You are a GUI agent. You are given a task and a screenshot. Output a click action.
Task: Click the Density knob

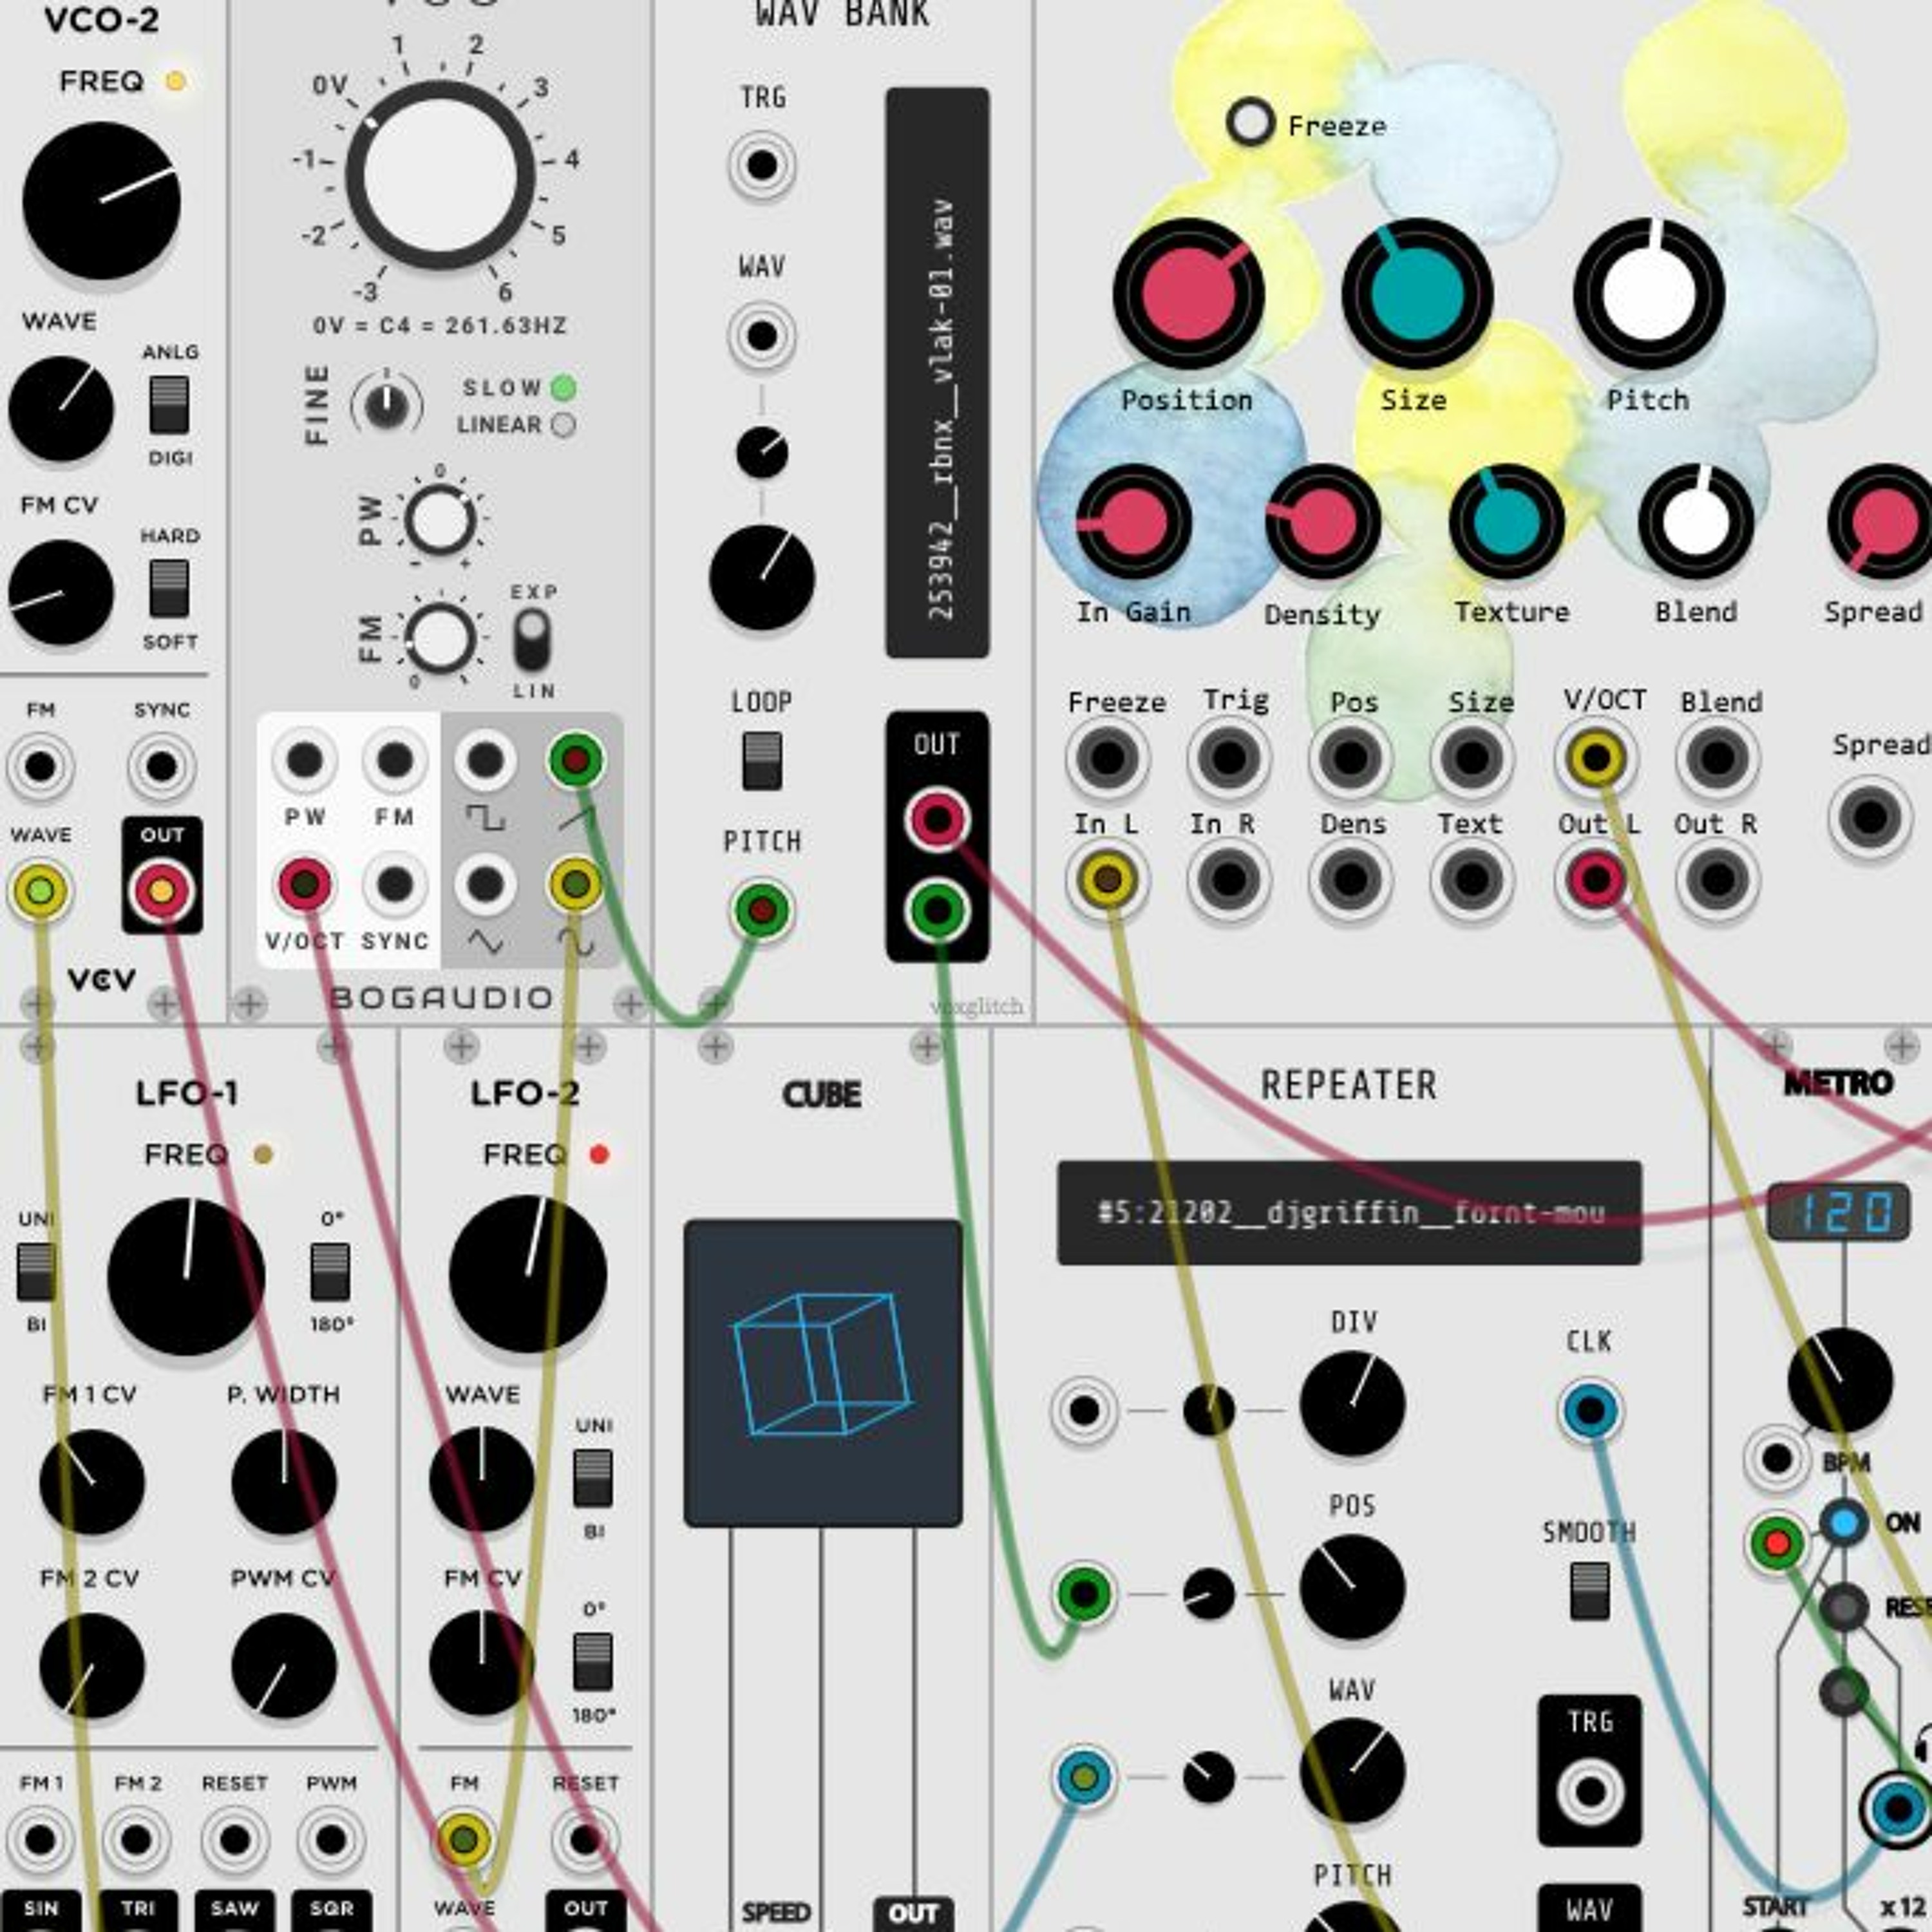[x=1323, y=522]
